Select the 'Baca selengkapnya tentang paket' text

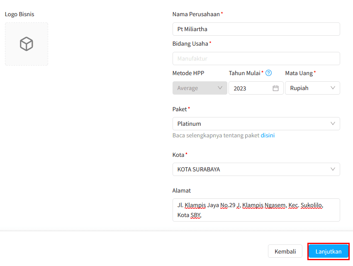coord(216,135)
